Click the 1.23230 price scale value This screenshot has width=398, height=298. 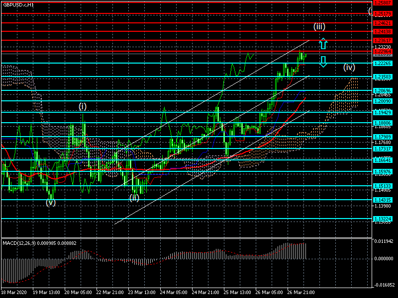tap(383, 47)
